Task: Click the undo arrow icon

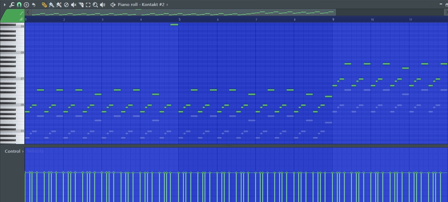Action: pyautogui.click(x=34, y=5)
